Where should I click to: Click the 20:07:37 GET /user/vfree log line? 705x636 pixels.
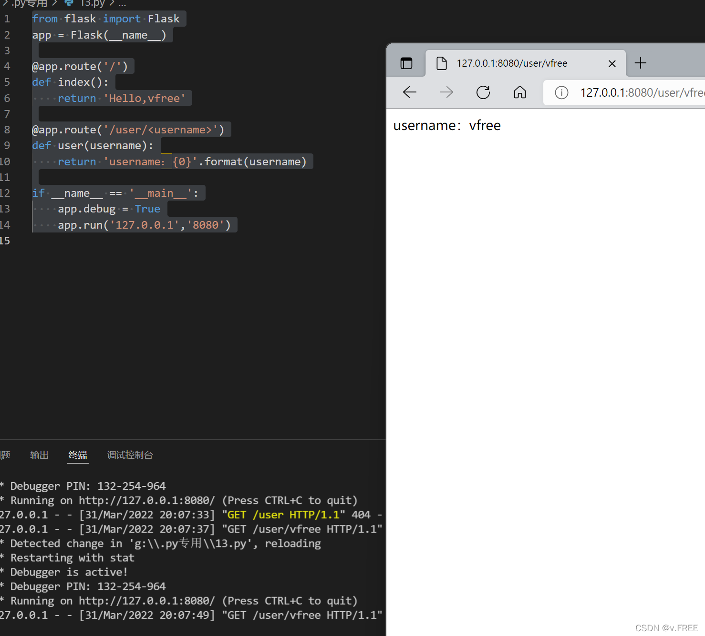click(x=191, y=529)
